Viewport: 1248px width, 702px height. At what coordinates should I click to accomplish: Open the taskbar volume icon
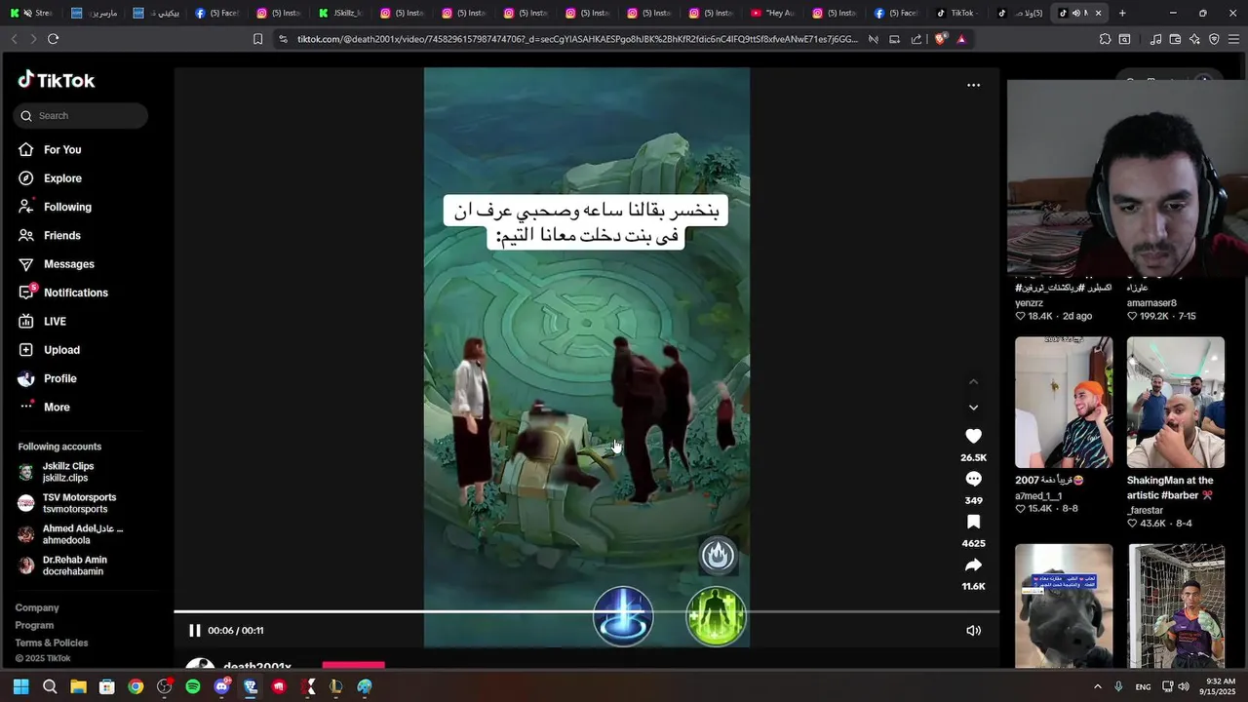(x=1183, y=686)
